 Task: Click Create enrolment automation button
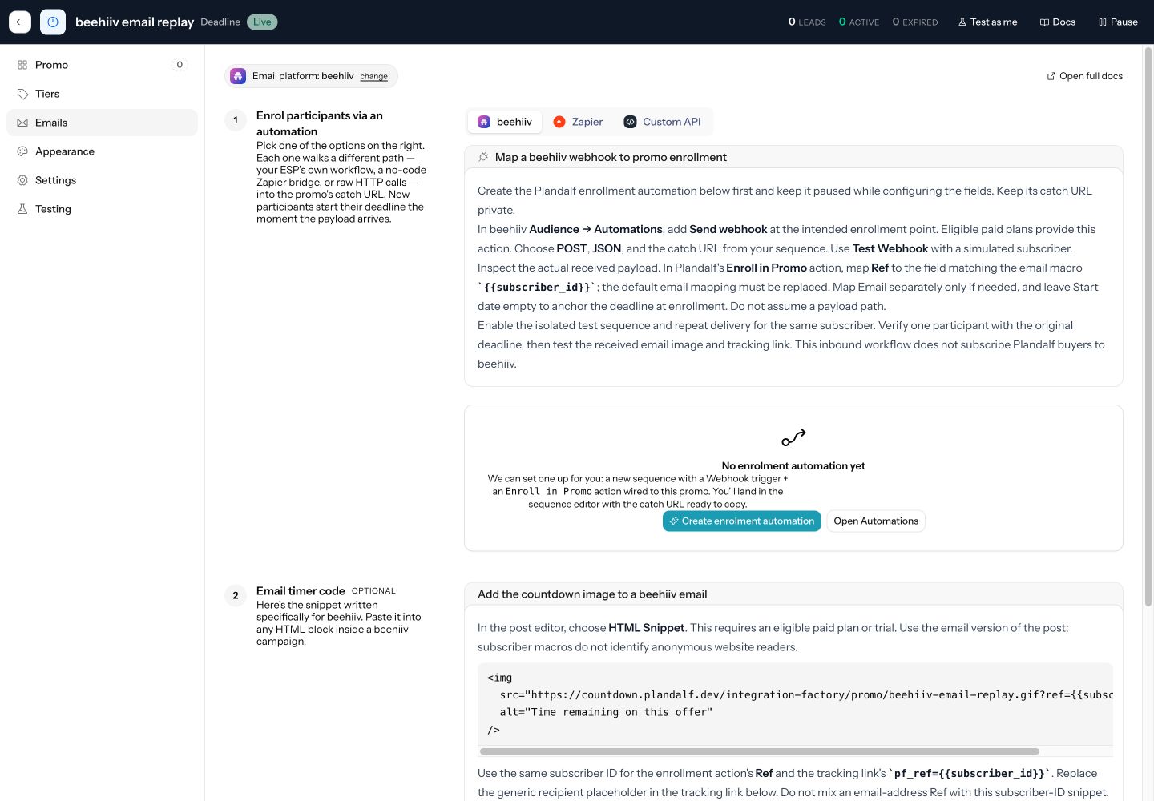coord(742,521)
